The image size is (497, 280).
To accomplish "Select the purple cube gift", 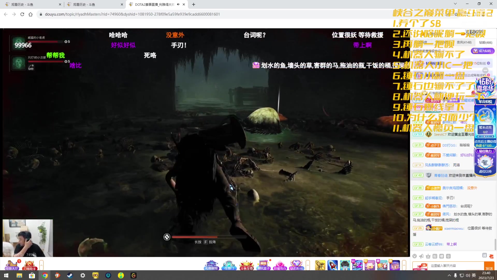I will (395, 265).
